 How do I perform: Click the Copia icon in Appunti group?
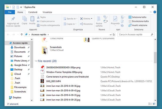[24, 19]
